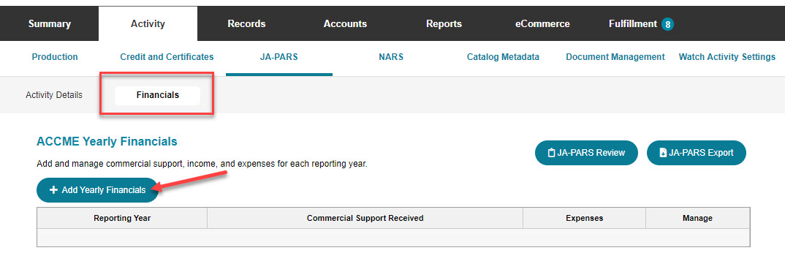
Task: Select the Financials section
Action: click(x=157, y=95)
